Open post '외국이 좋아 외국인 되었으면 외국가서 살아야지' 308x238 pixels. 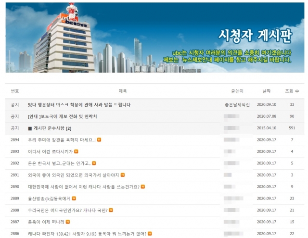tap(74, 175)
